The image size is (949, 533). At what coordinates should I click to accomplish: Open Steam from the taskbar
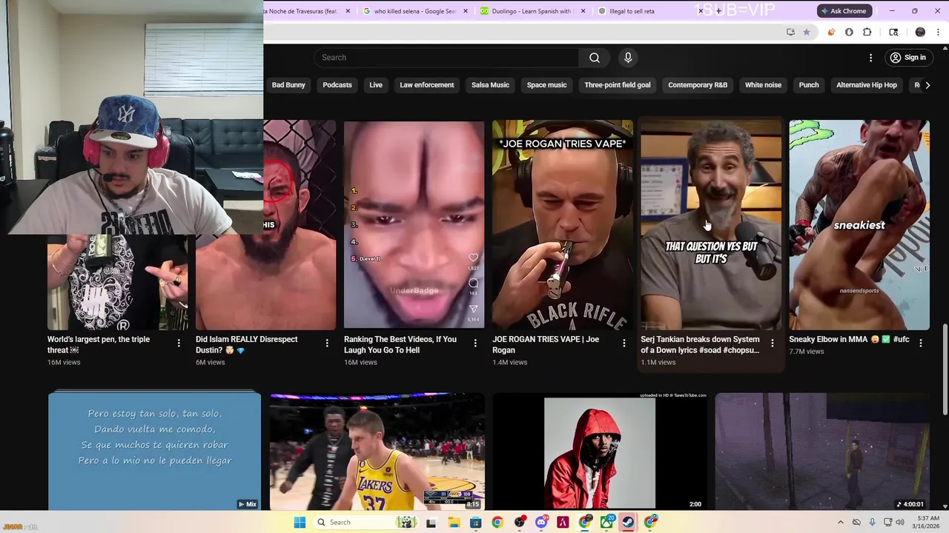(x=628, y=523)
